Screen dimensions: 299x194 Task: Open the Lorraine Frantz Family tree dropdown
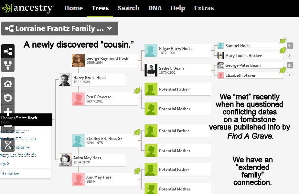pos(60,29)
